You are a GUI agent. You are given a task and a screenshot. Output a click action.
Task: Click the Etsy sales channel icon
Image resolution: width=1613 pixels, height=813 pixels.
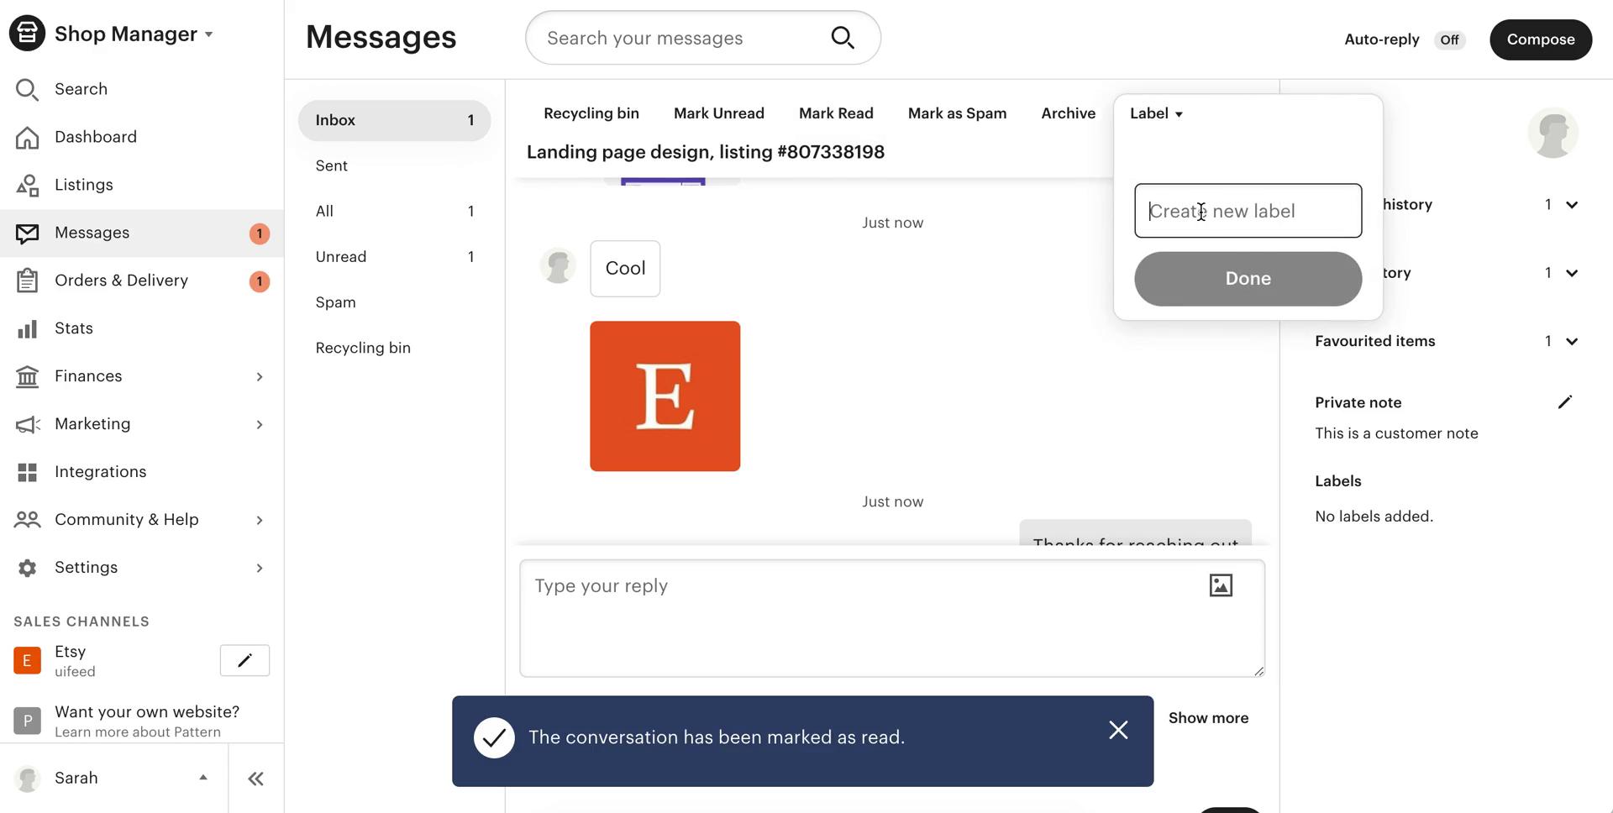27,661
